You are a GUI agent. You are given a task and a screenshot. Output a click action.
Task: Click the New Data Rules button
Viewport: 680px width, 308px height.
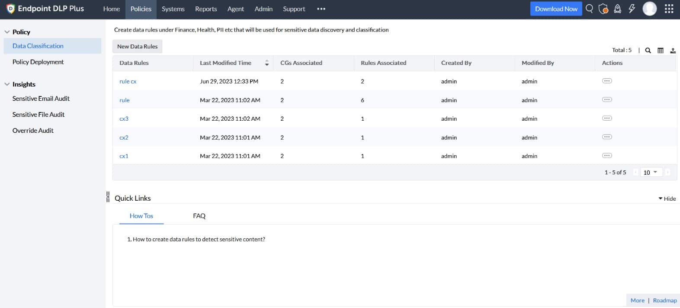click(x=138, y=46)
